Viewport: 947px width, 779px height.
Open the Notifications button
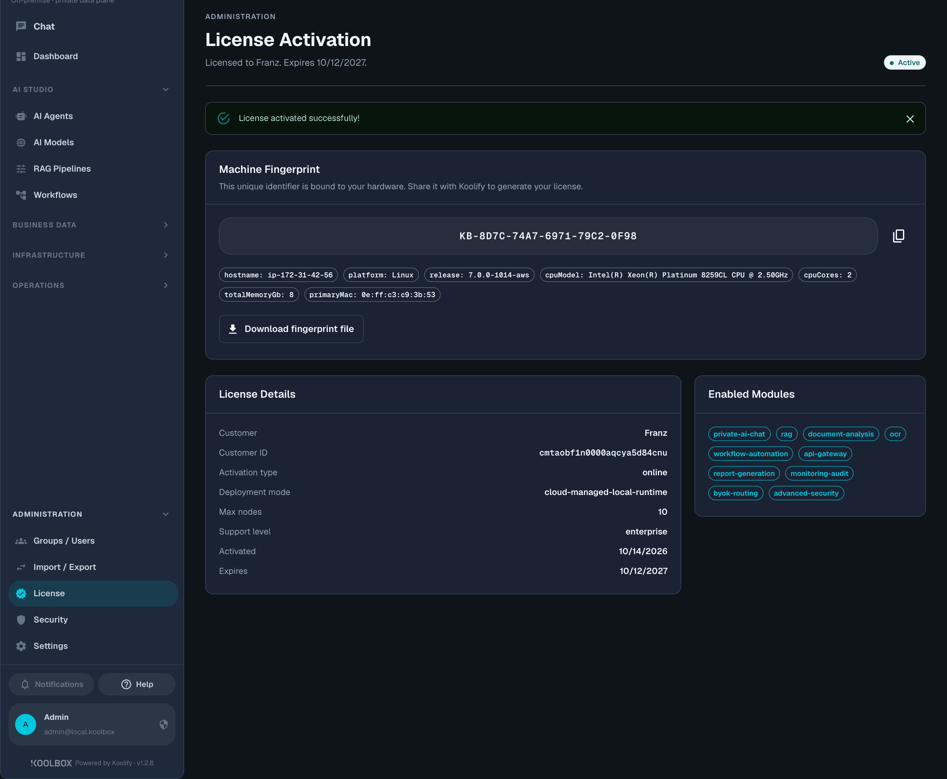(x=51, y=684)
